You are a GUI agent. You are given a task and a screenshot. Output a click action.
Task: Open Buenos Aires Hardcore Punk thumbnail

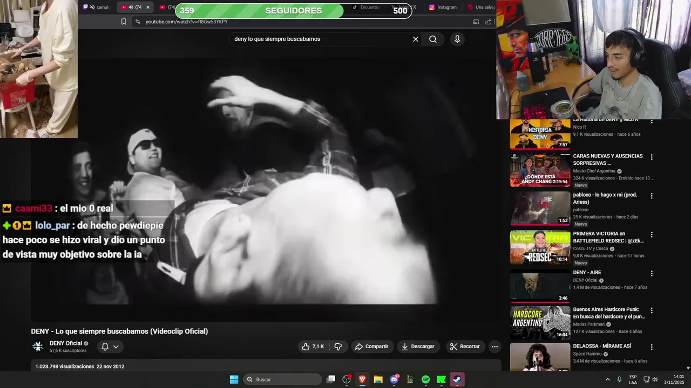pyautogui.click(x=540, y=323)
